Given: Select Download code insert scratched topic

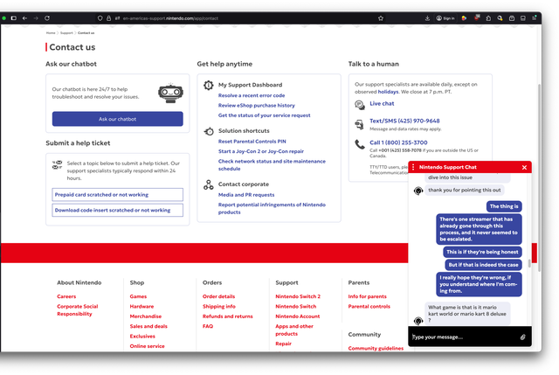Looking at the screenshot, I should pos(118,210).
